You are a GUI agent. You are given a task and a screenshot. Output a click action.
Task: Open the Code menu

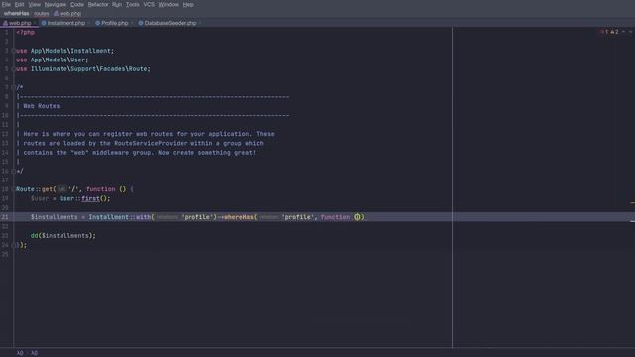pyautogui.click(x=77, y=4)
